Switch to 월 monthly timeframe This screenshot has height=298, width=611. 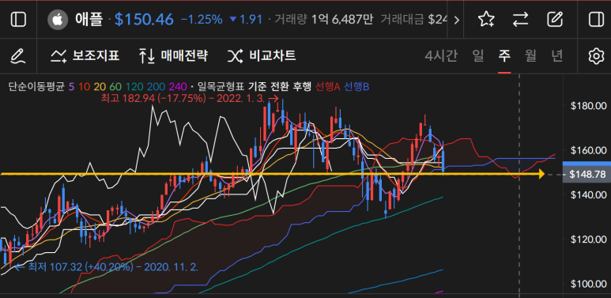click(530, 56)
